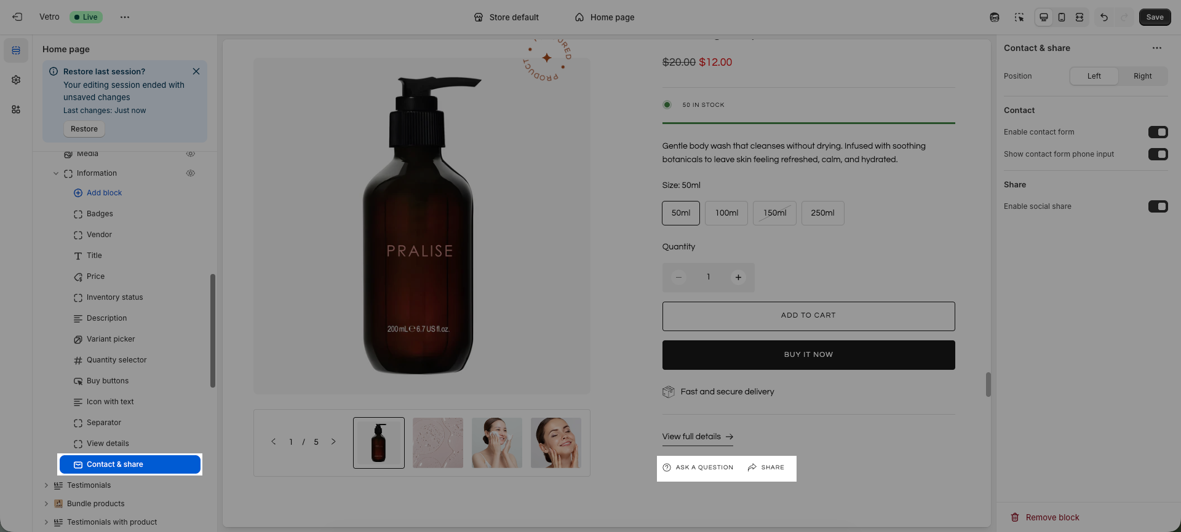Image resolution: width=1181 pixels, height=532 pixels.
Task: Open theme settings gear in sidebar
Action: (x=16, y=80)
